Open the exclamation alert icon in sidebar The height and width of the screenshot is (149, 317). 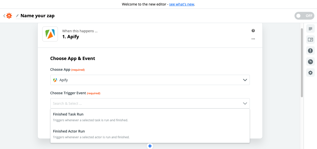pyautogui.click(x=310, y=50)
